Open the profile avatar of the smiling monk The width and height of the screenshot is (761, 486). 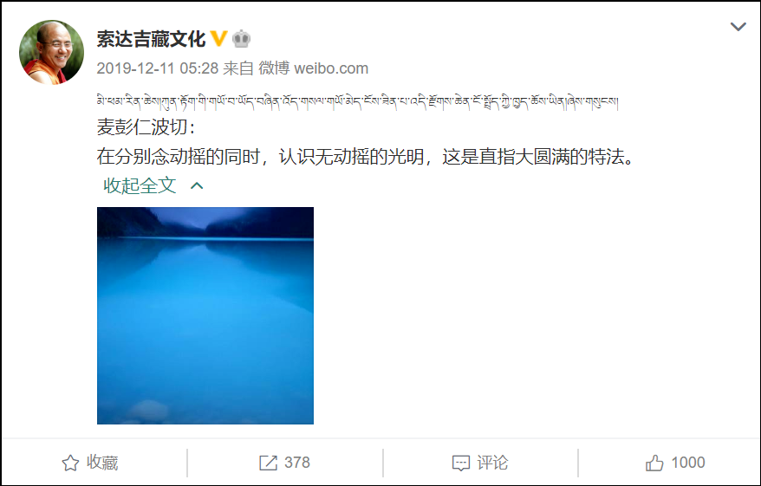click(x=51, y=52)
